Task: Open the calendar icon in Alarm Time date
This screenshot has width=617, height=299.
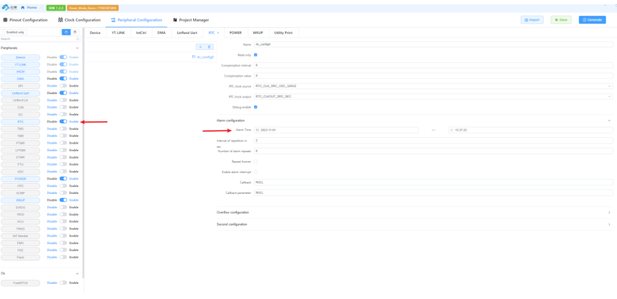Action: coord(257,130)
